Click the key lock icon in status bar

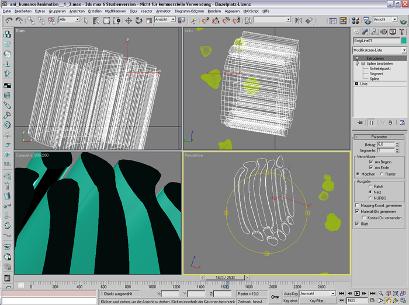(x=275, y=297)
